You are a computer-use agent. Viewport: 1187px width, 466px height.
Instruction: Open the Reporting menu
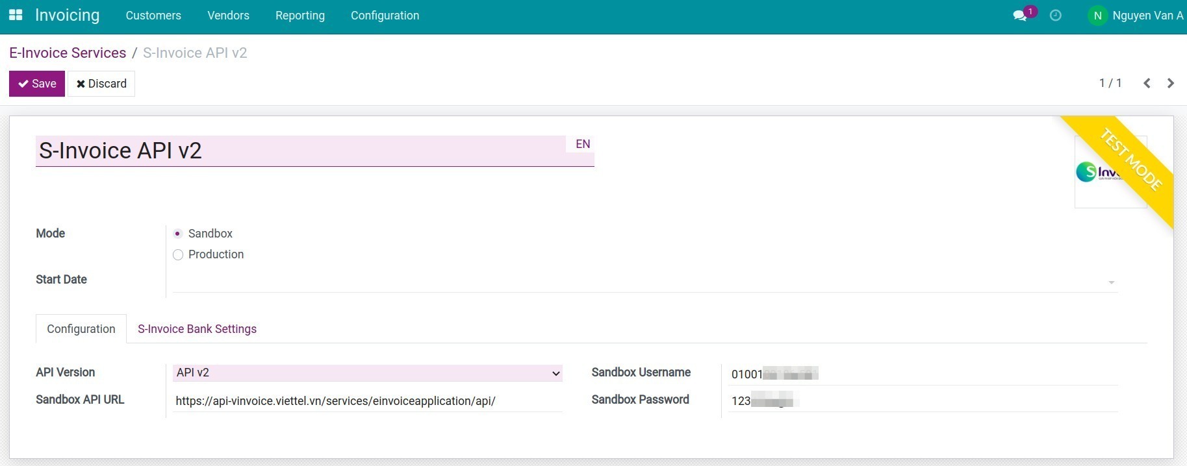[300, 16]
